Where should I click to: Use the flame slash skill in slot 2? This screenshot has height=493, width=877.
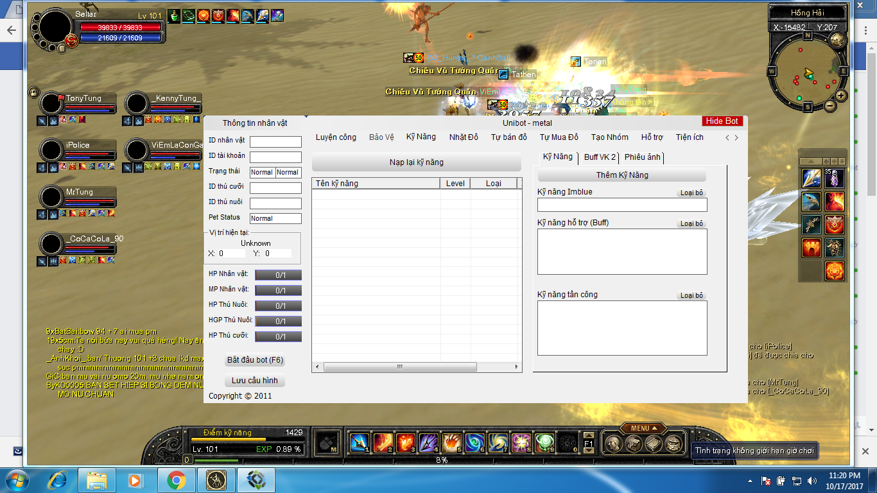[383, 442]
